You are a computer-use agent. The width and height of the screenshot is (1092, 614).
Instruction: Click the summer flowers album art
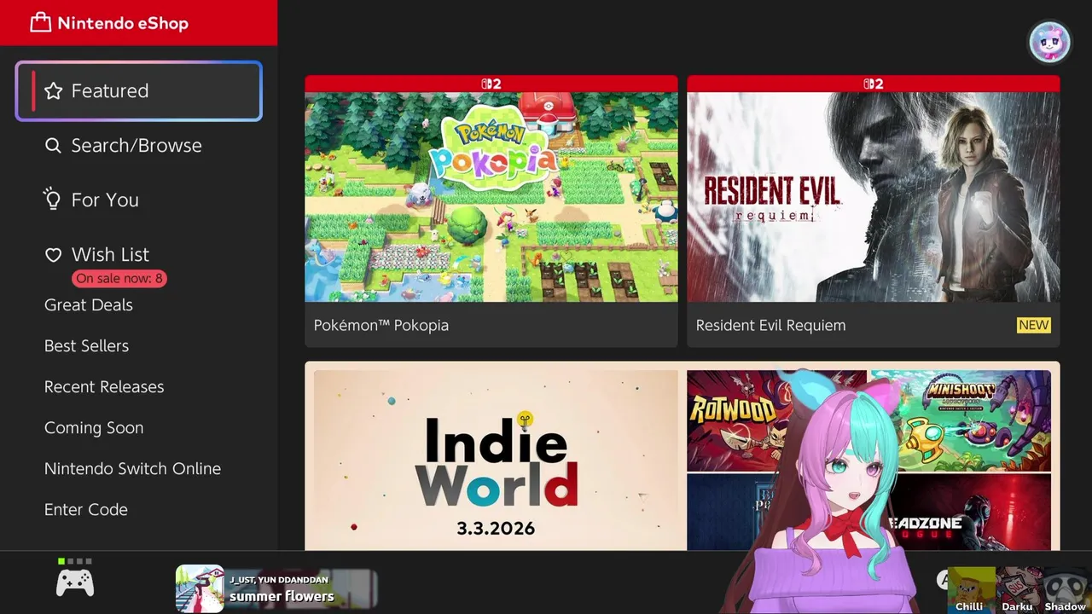tap(200, 588)
